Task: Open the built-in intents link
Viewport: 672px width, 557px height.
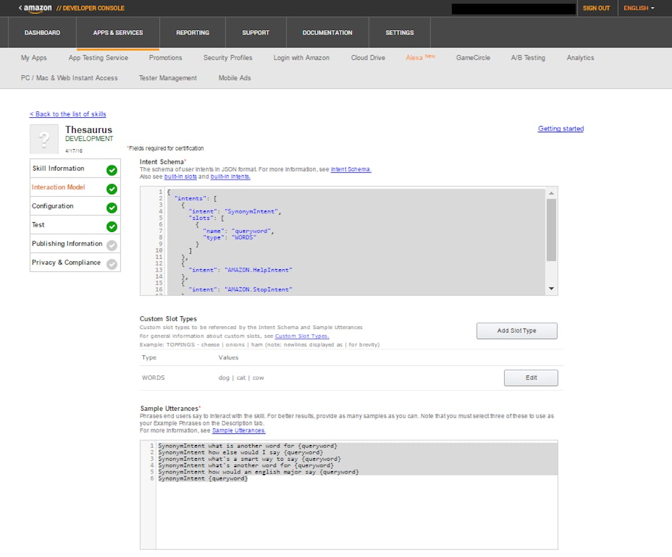Action: (230, 176)
